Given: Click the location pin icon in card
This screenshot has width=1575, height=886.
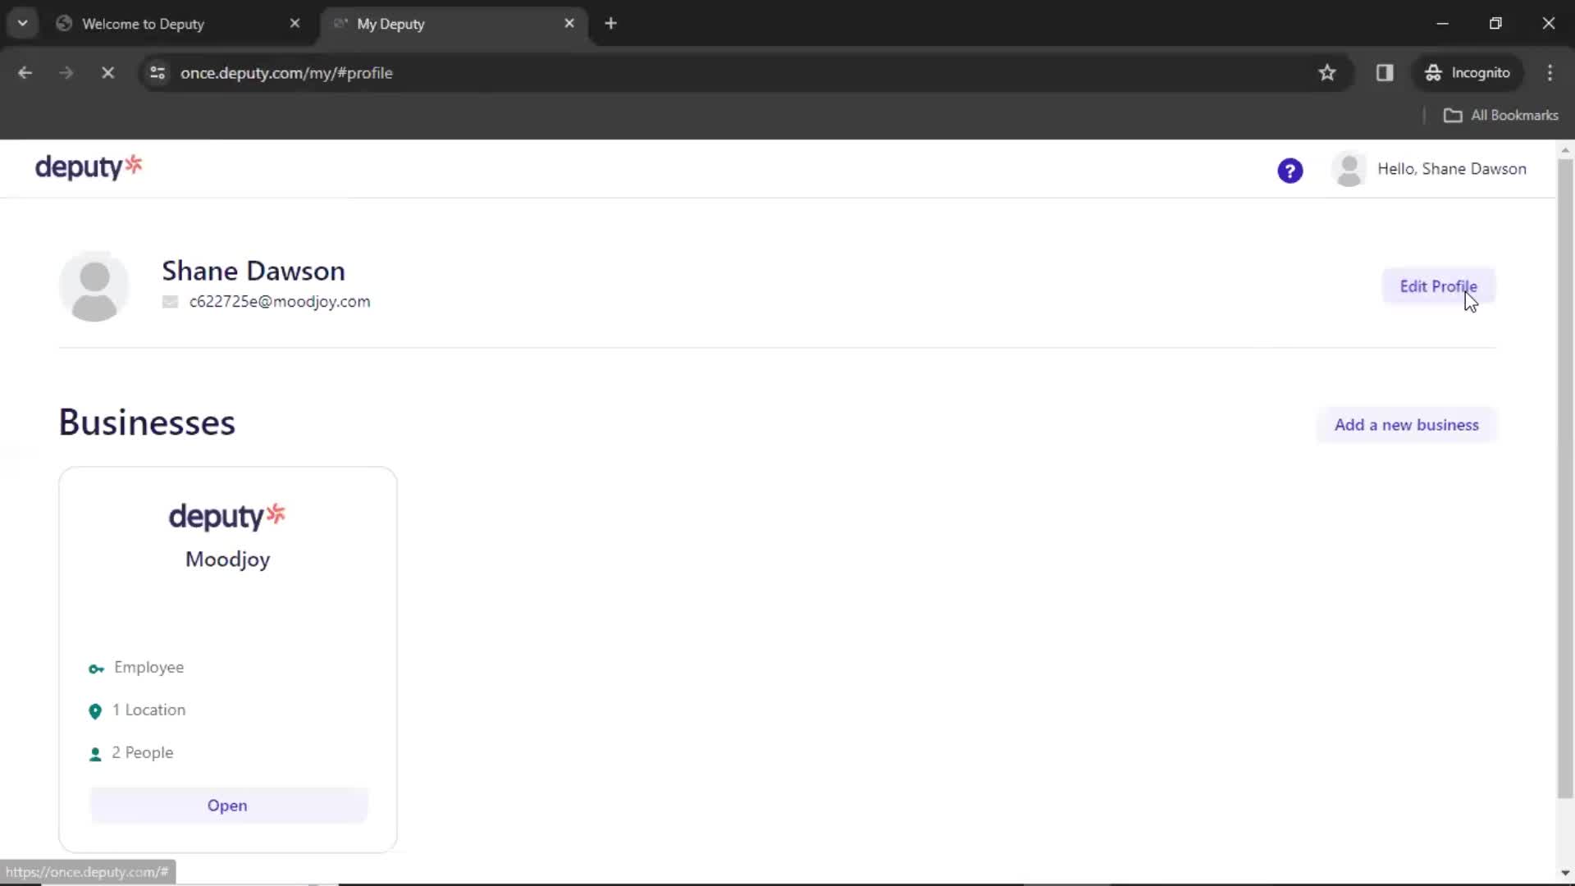Looking at the screenshot, I should (x=95, y=710).
